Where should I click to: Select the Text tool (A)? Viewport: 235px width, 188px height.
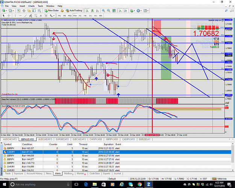coord(41,15)
